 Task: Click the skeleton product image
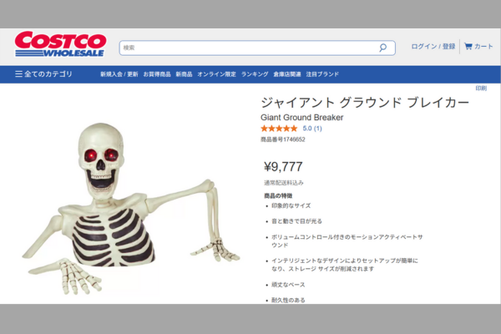tap(131, 209)
